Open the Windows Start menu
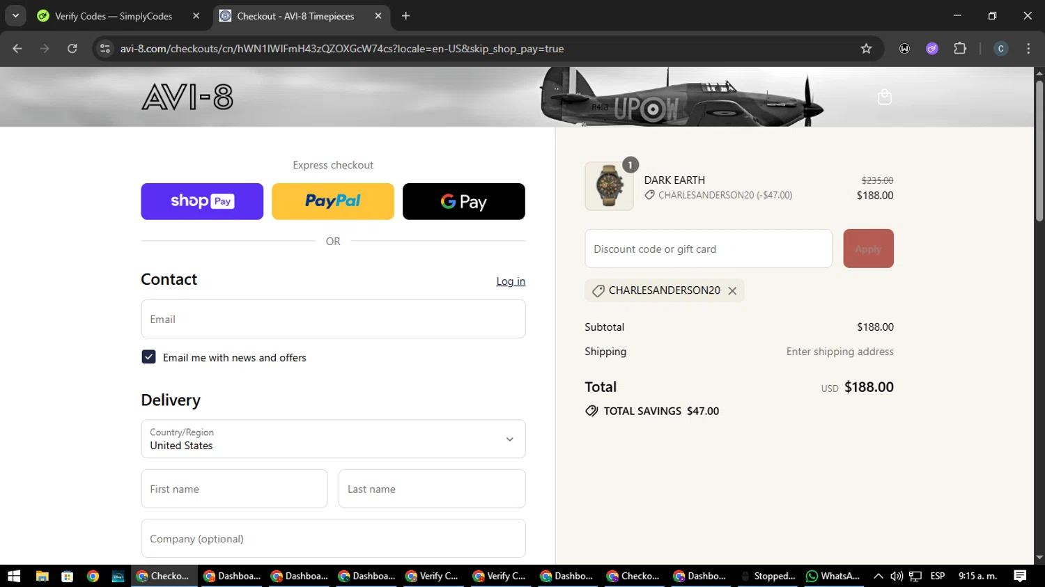Viewport: 1045px width, 587px height. click(14, 576)
